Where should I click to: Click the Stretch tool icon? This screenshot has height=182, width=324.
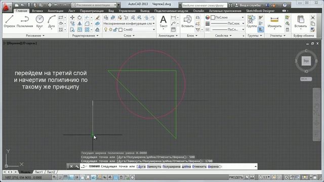coord(72,30)
